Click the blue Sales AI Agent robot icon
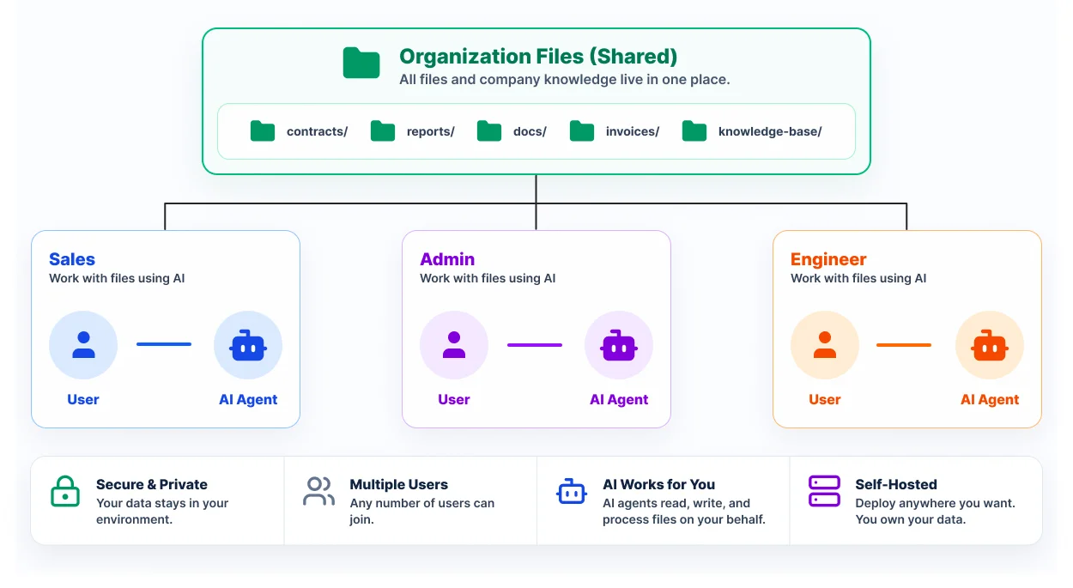The width and height of the screenshot is (1073, 588). click(248, 345)
